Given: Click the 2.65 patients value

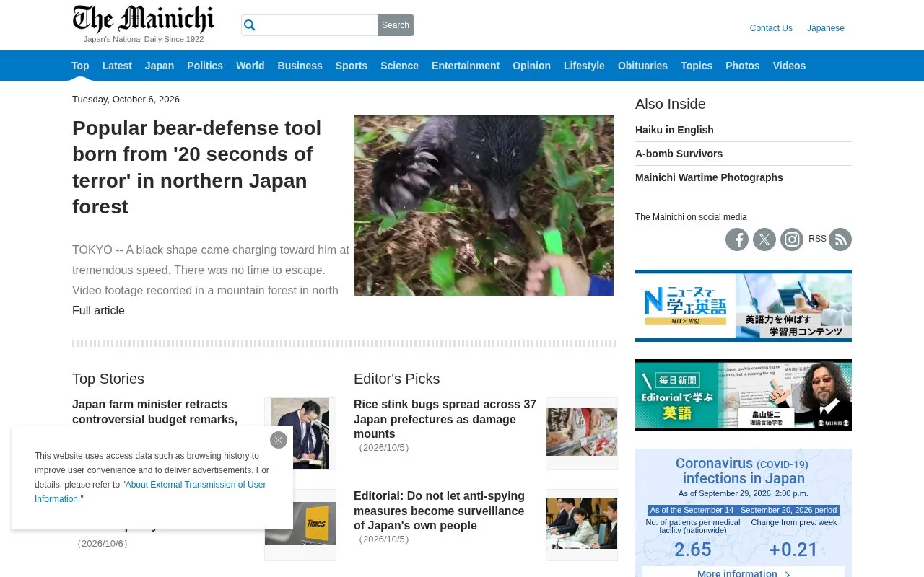Looking at the screenshot, I should click(693, 550).
